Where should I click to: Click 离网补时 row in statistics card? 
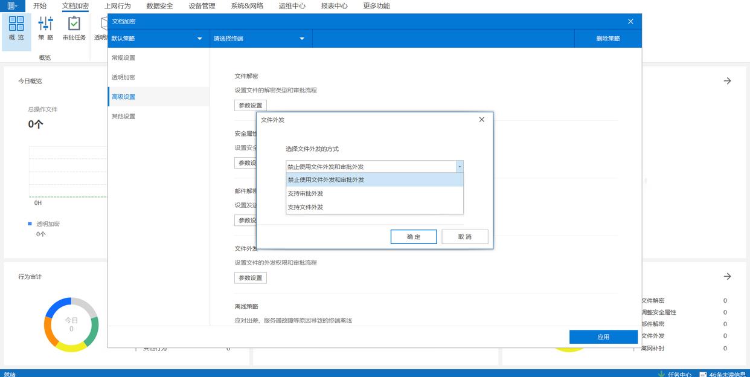(684, 348)
